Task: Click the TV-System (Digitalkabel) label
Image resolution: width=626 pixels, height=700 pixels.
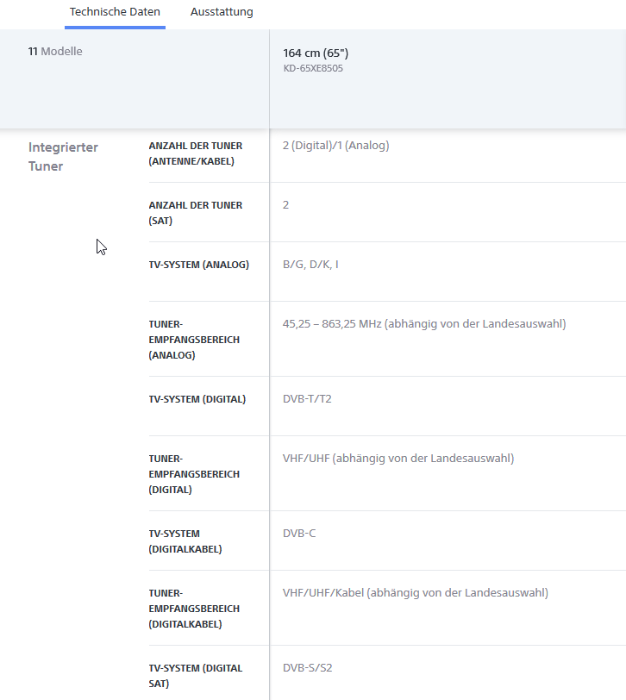Action: pos(185,541)
